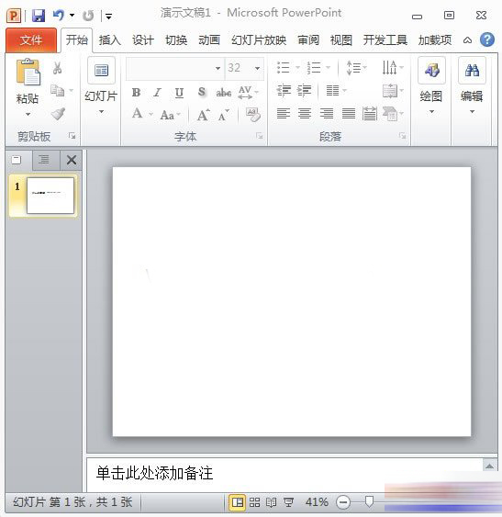The width and height of the screenshot is (502, 517).
Task: Expand the font name dropdown arrow
Action: click(218, 68)
